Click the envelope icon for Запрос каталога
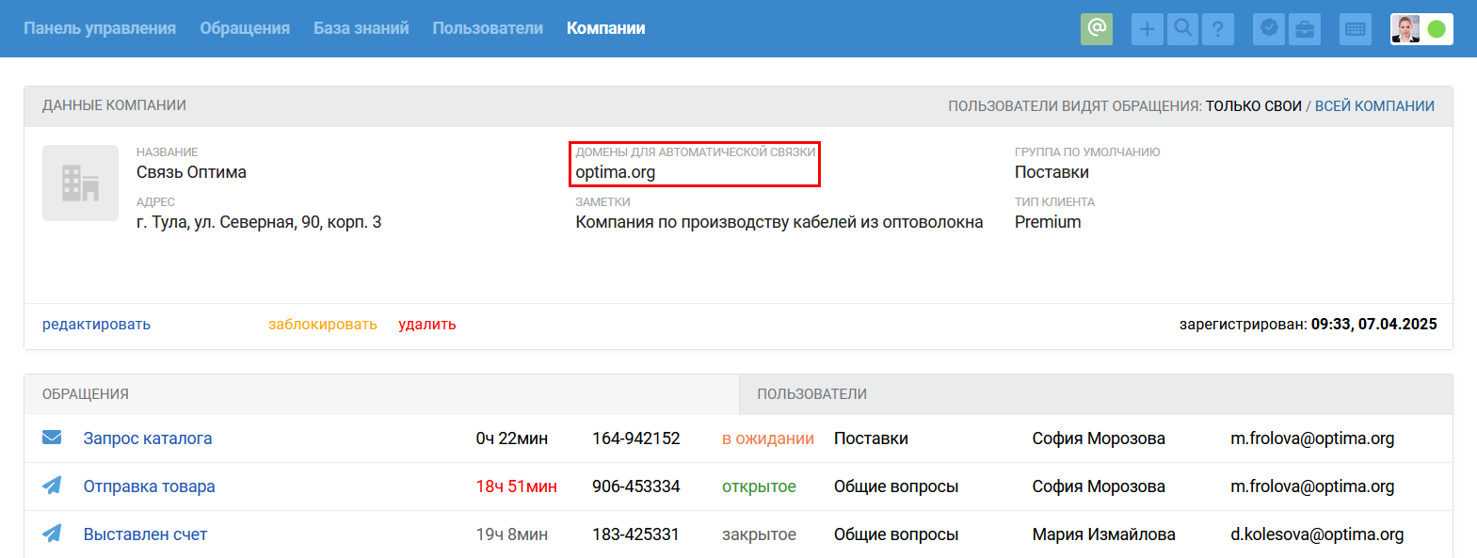1477x558 pixels. [x=52, y=438]
